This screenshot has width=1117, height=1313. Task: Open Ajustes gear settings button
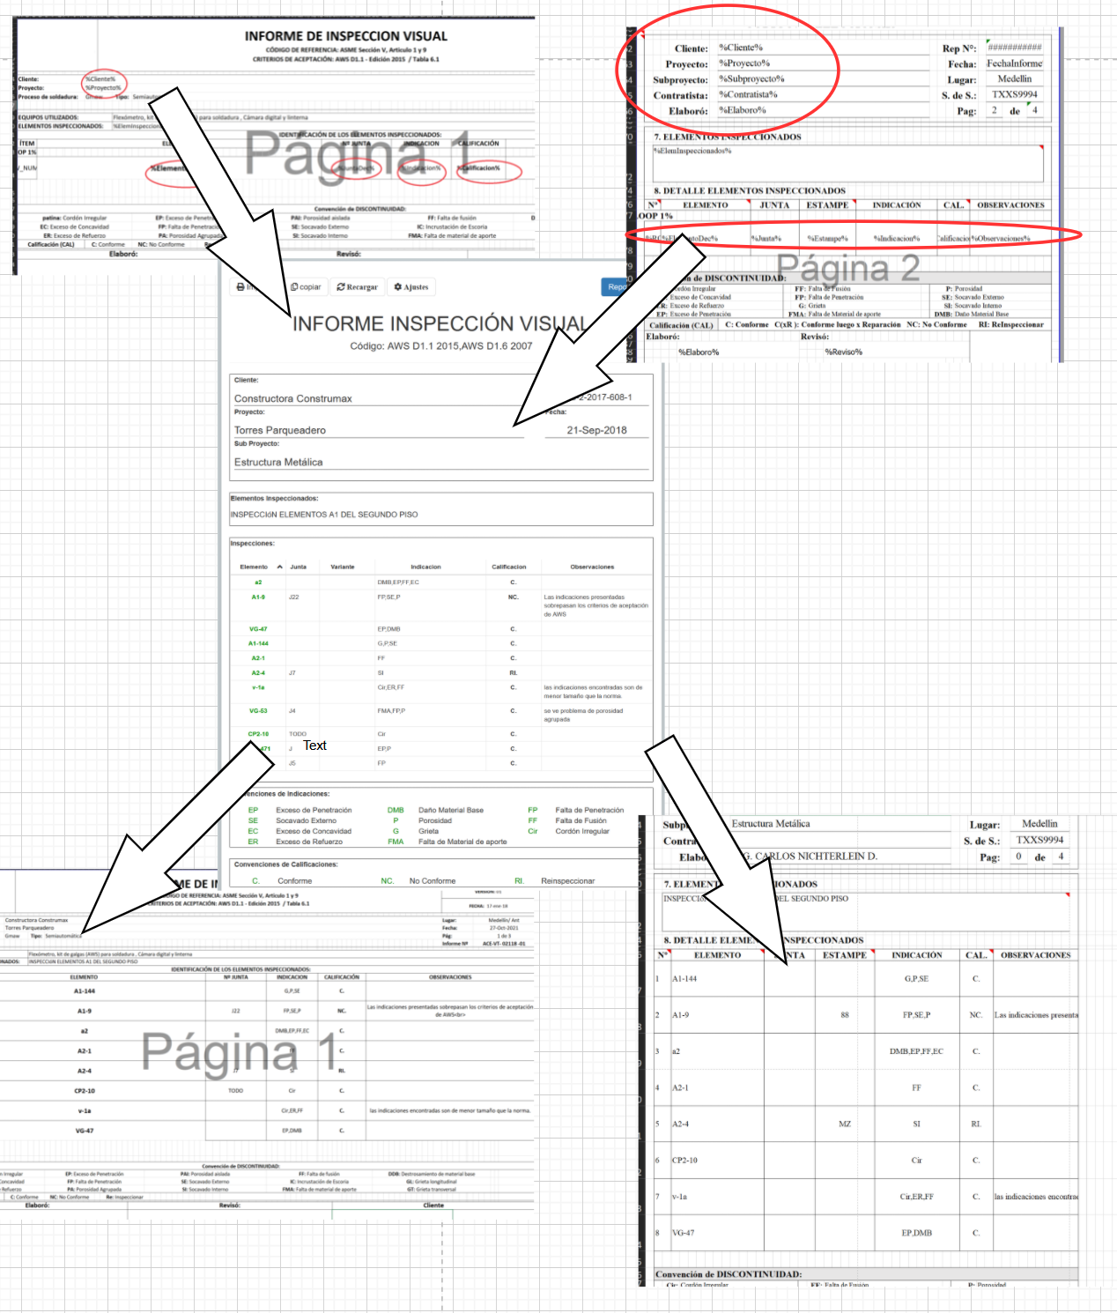pyautogui.click(x=411, y=287)
